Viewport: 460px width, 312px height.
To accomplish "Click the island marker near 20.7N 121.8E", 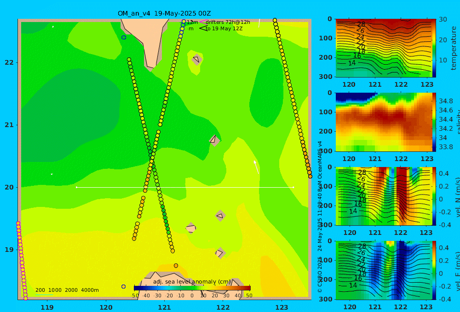I will (214, 140).
